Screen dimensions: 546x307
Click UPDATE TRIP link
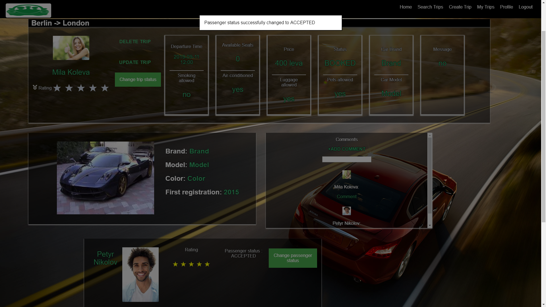click(x=135, y=62)
